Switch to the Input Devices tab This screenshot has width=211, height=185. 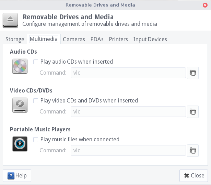coord(150,39)
